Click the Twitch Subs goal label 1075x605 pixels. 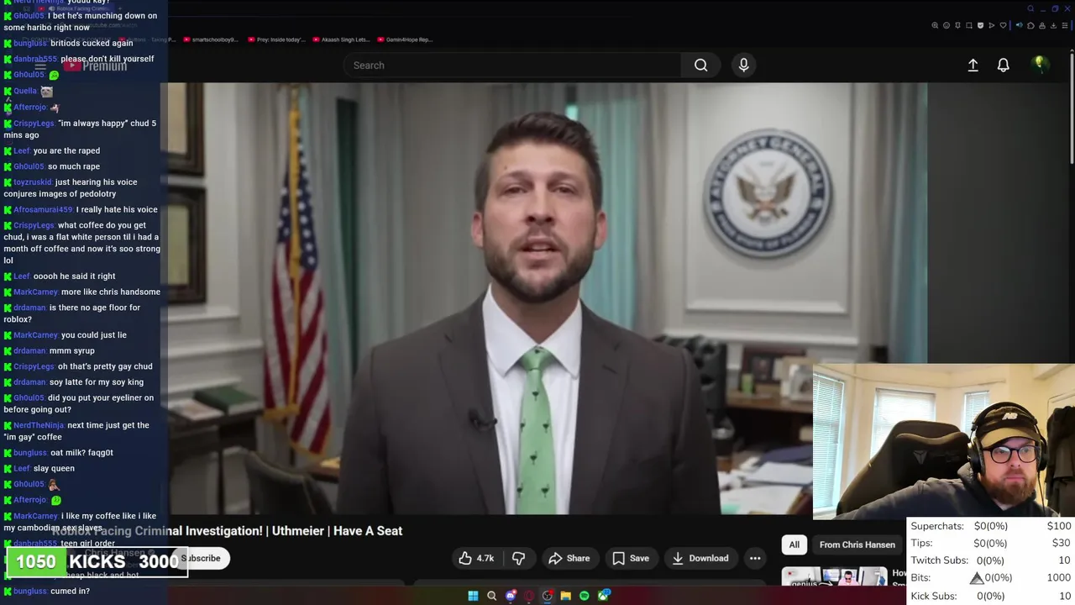[x=941, y=560]
